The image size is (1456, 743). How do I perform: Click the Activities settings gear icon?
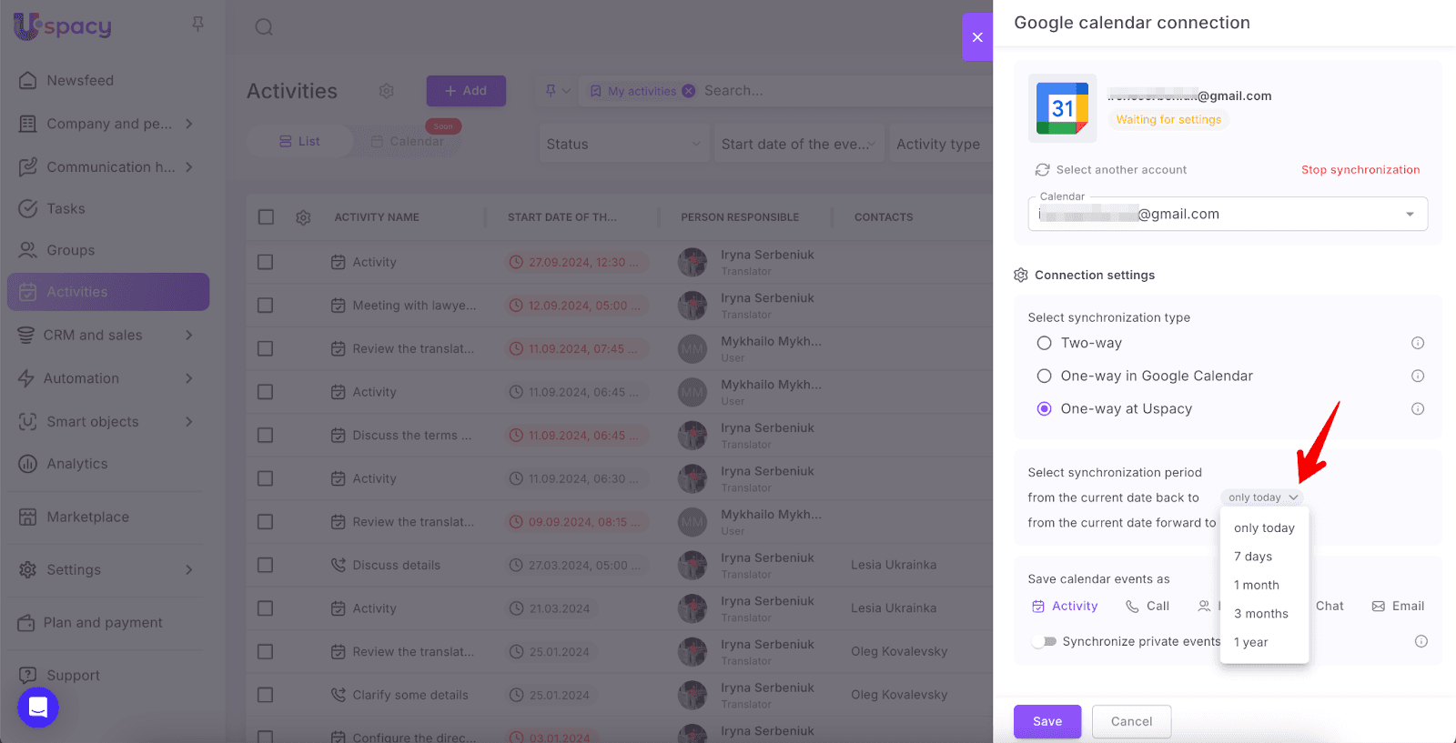coord(387,91)
